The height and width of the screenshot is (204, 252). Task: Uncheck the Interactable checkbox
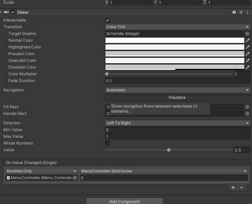click(107, 20)
